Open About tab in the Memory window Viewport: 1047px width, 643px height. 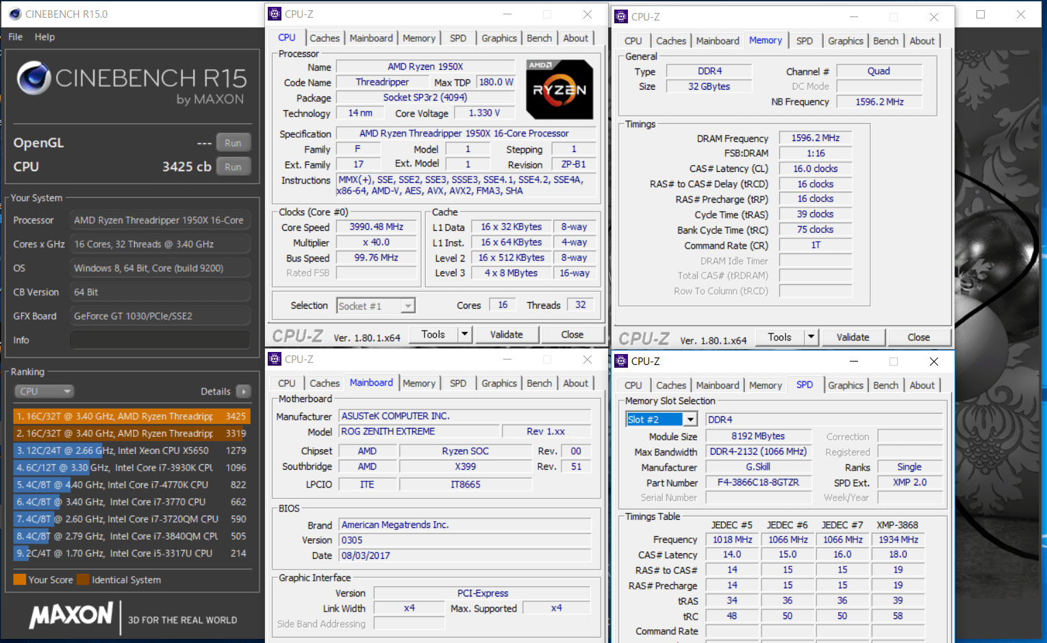click(x=922, y=41)
